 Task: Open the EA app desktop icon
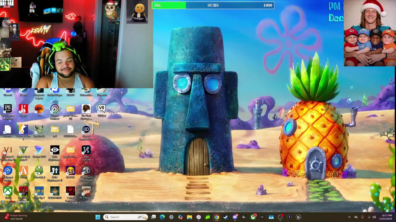point(39,111)
